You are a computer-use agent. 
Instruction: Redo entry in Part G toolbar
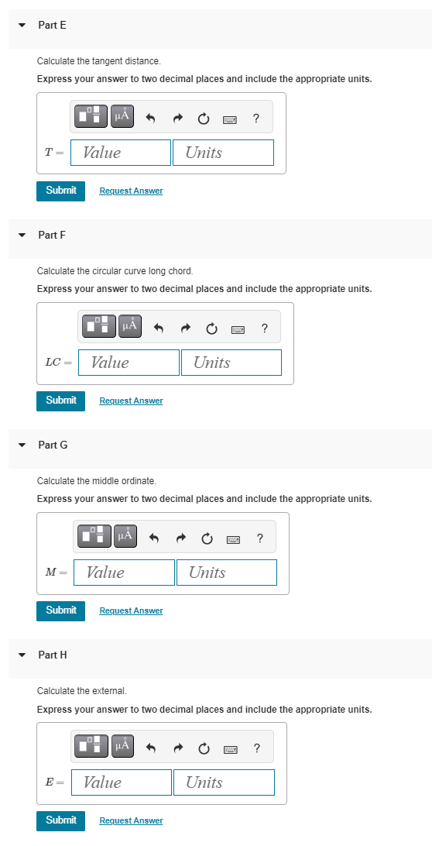click(x=182, y=538)
